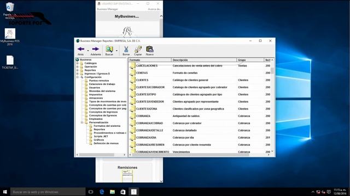Collapse the Personalización tree node
Screen dimensions: 350x196
(x=82, y=122)
